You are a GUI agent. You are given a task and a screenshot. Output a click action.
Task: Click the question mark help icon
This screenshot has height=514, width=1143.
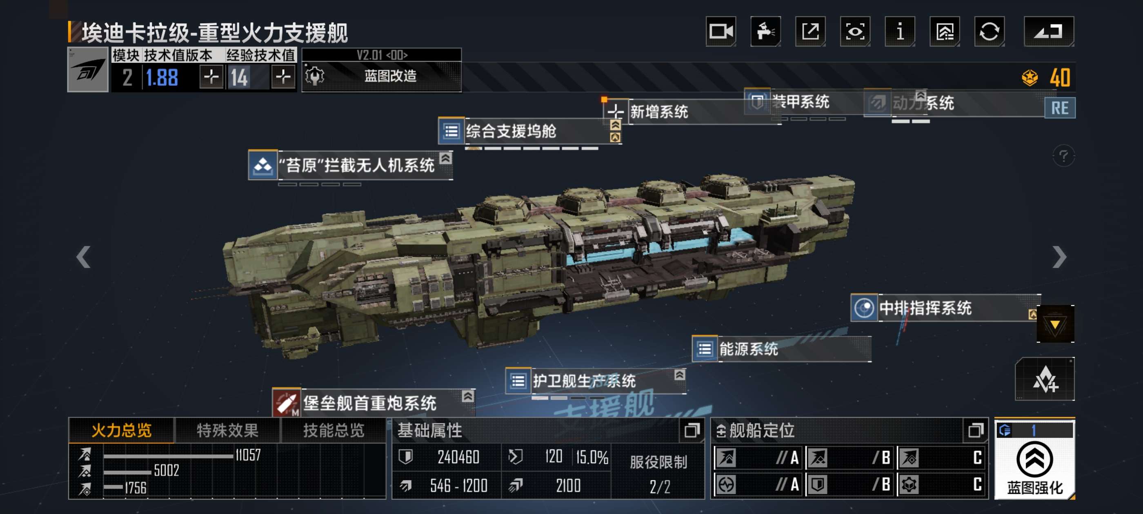[x=1063, y=156]
